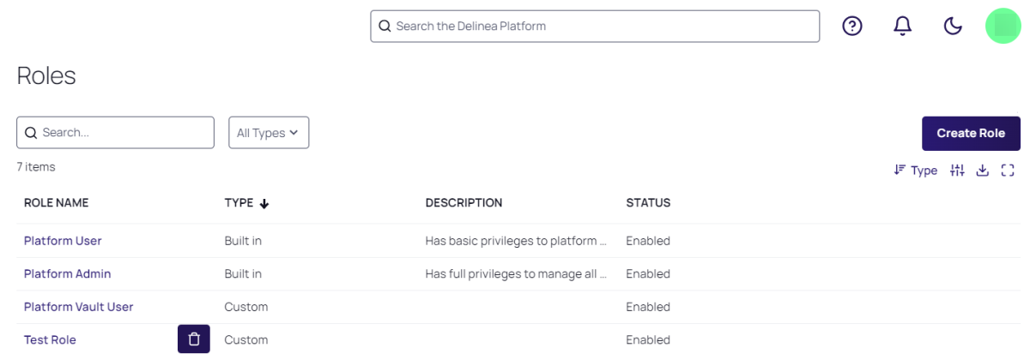Download the roles list

983,171
